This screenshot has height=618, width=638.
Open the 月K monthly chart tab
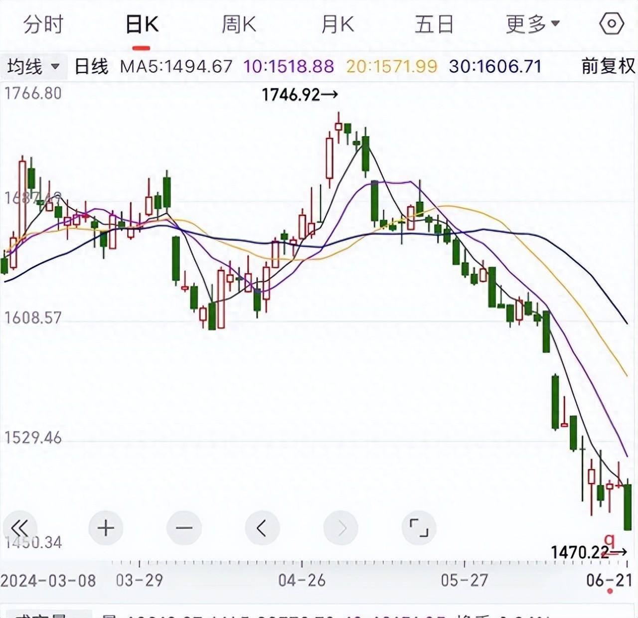pos(337,24)
